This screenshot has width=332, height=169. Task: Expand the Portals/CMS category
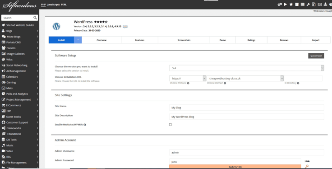(19, 42)
